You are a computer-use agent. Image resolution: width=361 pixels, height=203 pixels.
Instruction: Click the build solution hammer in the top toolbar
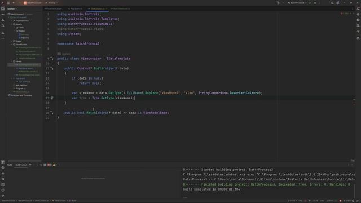(278, 3)
